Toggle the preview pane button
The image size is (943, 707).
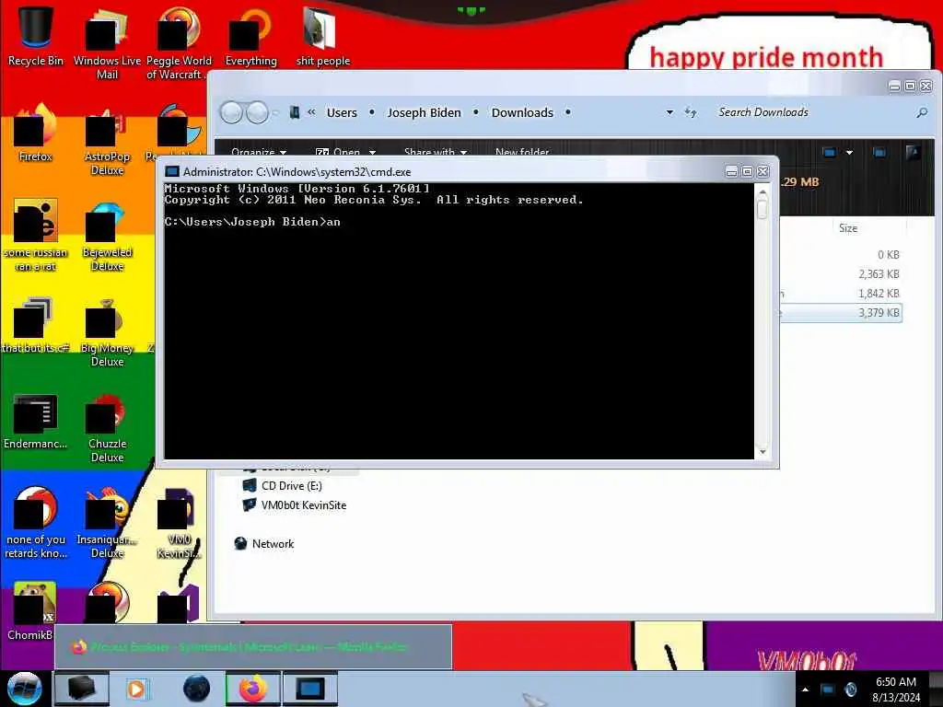[x=879, y=152]
